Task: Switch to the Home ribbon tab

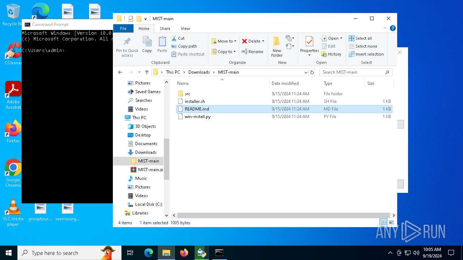Action: [144, 29]
